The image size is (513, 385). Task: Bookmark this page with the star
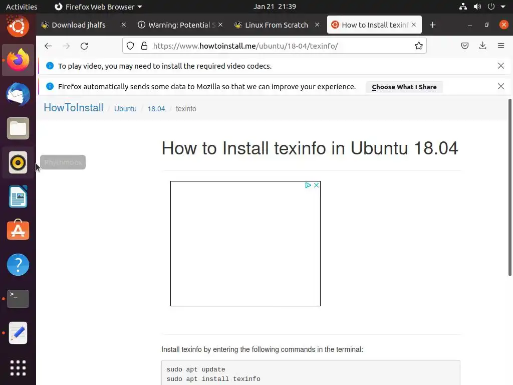(x=418, y=46)
